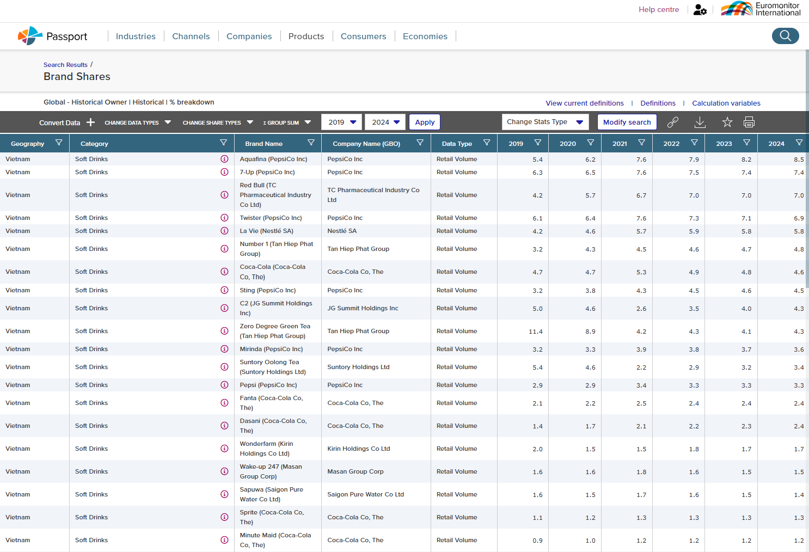Save results with the star icon
Screen dimensions: 809x552
pyautogui.click(x=727, y=122)
